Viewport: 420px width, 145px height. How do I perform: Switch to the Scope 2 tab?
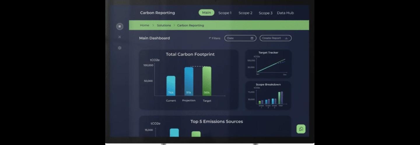245,13
